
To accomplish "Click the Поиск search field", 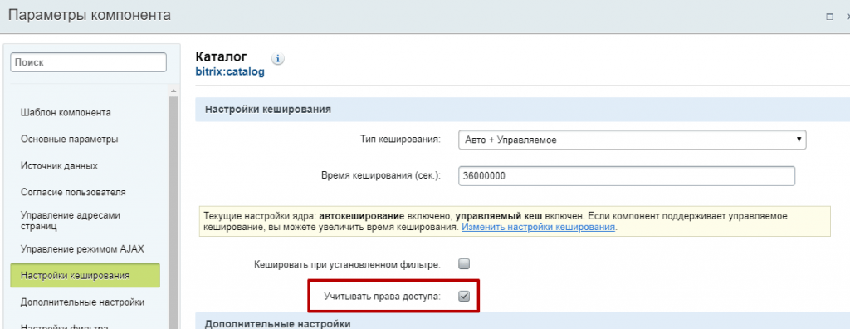I will pyautogui.click(x=88, y=62).
